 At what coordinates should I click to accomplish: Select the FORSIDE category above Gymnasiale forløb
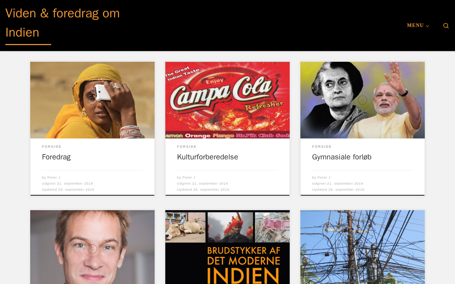tap(322, 147)
